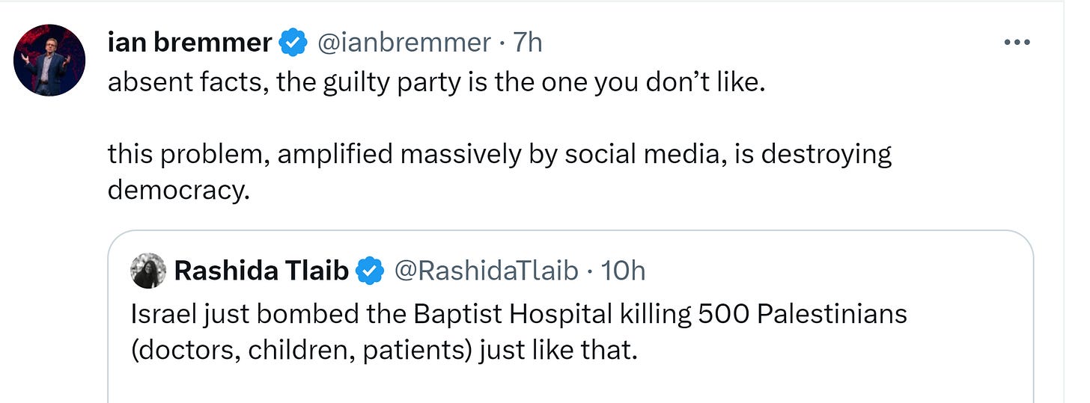This screenshot has width=1090, height=403.
Task: Click the word "democracy." in the tweet
Action: pyautogui.click(x=178, y=190)
